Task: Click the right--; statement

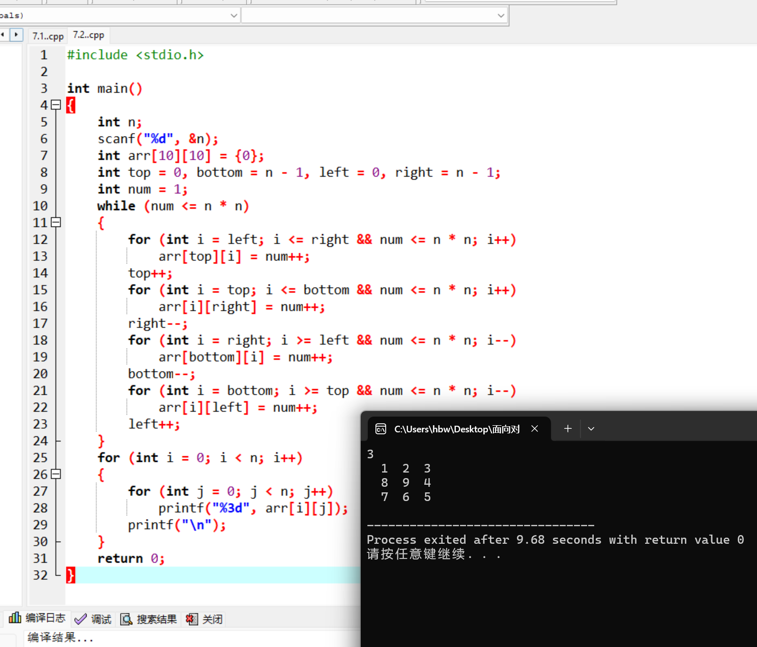Action: (x=158, y=323)
